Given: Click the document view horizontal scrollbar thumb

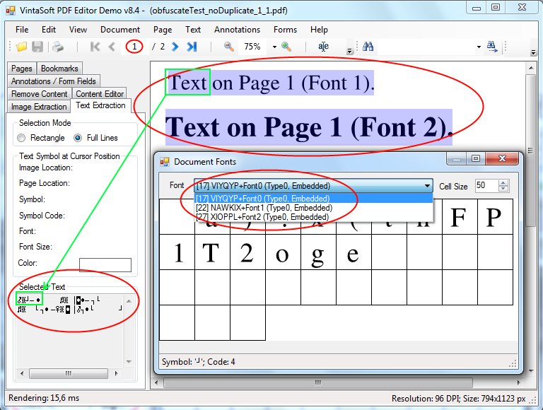Looking at the screenshot, I should 318,382.
